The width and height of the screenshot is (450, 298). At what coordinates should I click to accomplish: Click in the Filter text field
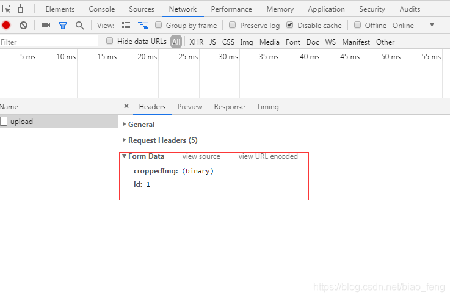[x=49, y=42]
